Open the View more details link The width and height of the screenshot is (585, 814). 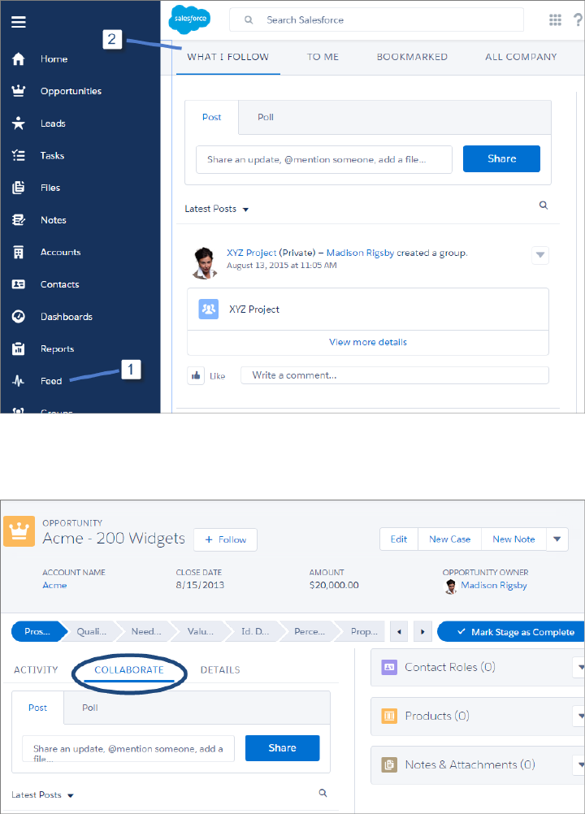(x=368, y=342)
